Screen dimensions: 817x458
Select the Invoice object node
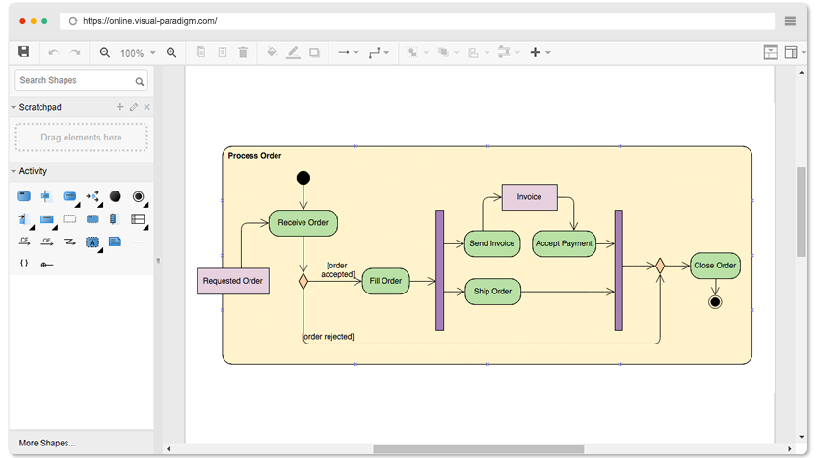529,197
